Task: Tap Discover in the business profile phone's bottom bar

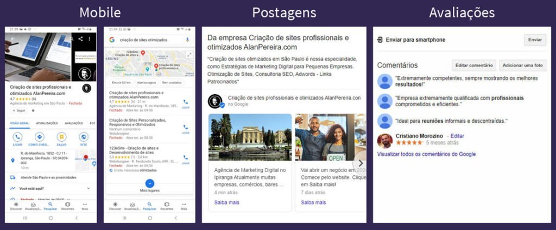Action: tap(16, 206)
